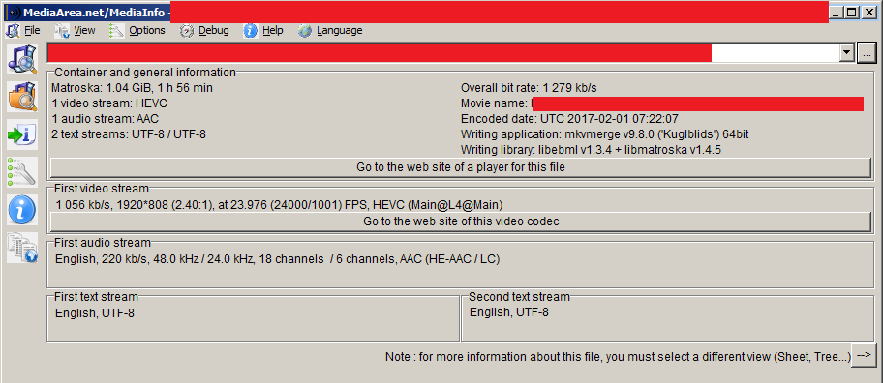
Task: Click the blue About info icon
Action: (22, 210)
